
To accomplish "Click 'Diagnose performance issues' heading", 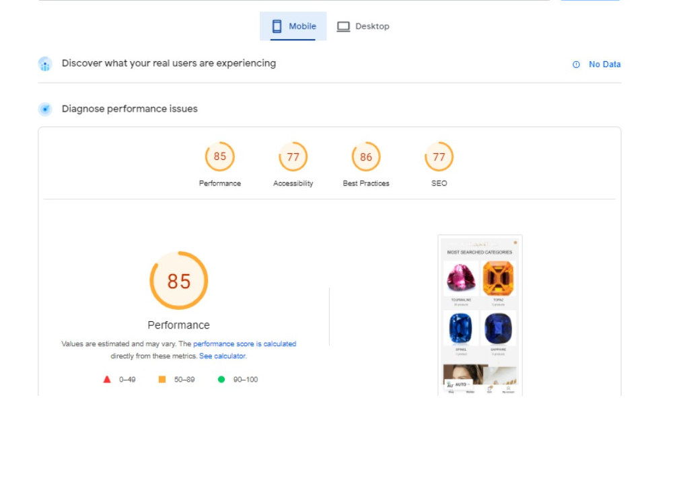I will click(x=130, y=109).
